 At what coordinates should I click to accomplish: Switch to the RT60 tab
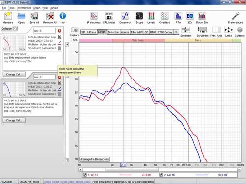[x=153, y=32]
